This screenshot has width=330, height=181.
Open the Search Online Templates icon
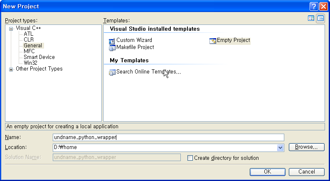coord(112,72)
